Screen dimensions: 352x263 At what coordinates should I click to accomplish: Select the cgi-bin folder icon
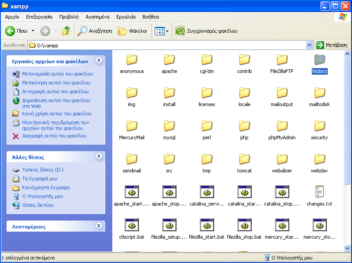(x=207, y=60)
